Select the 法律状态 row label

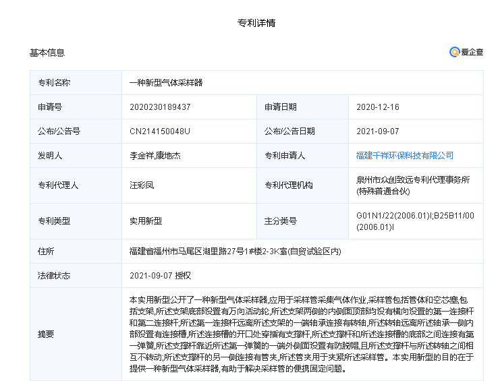pyautogui.click(x=54, y=276)
